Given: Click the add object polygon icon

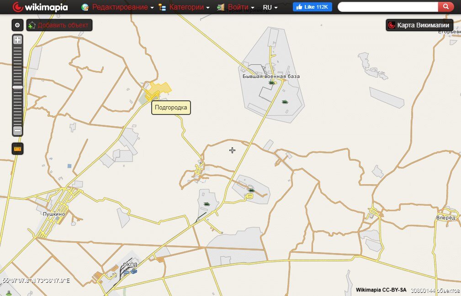Looking at the screenshot, I should coord(32,25).
